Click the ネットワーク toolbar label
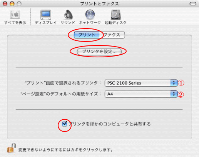199x157 pixels. pos(90,23)
